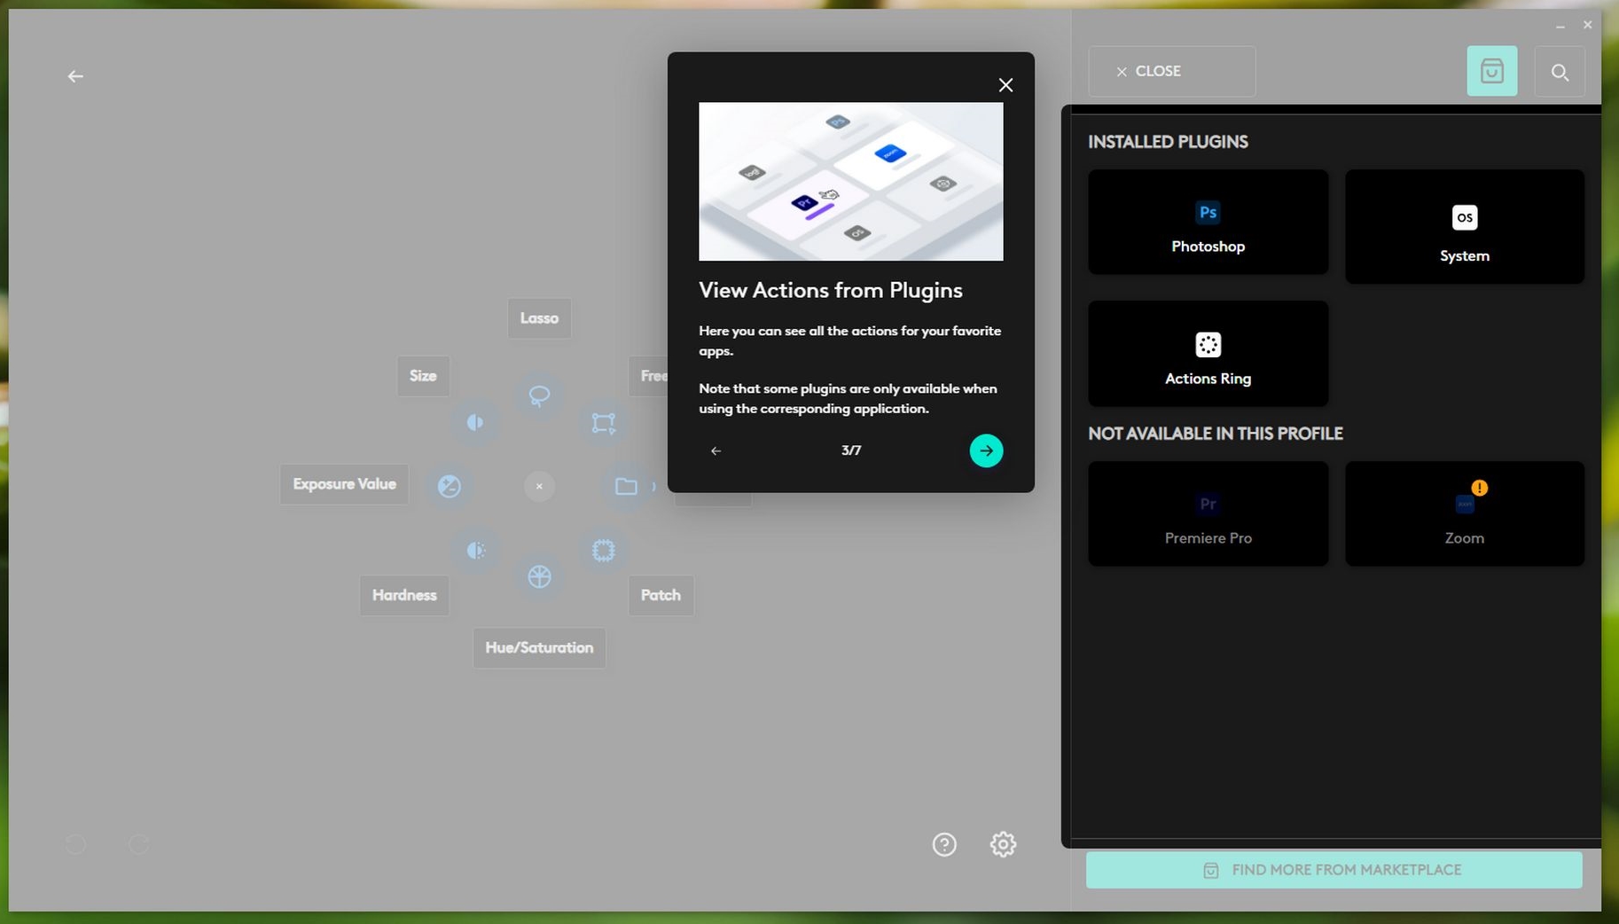This screenshot has height=924, width=1619.
Task: Select the Patch tool ring icon
Action: click(603, 551)
